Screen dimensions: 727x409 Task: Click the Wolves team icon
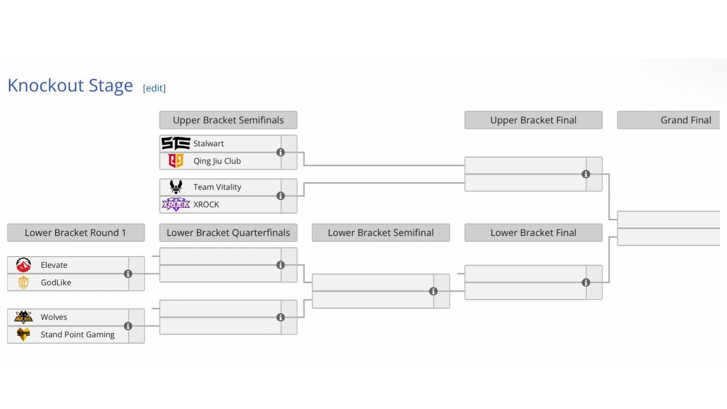[23, 317]
